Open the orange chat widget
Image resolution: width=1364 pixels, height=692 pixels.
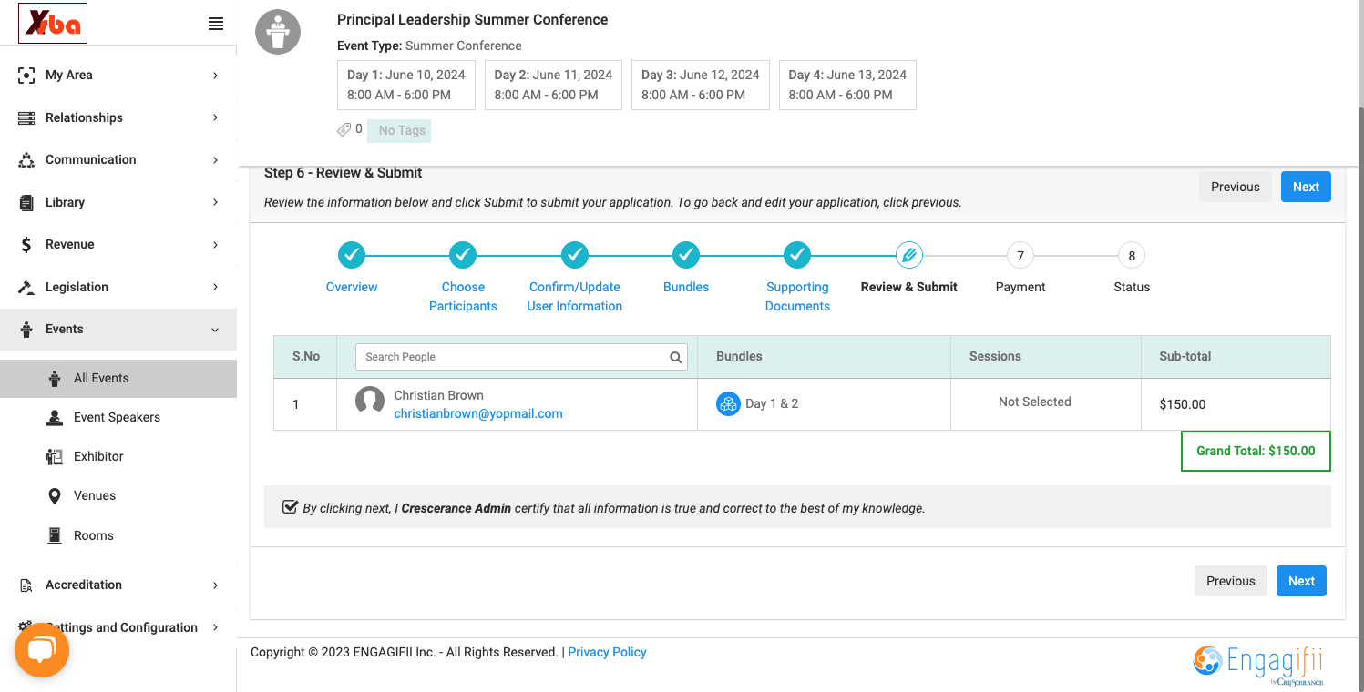coord(42,650)
